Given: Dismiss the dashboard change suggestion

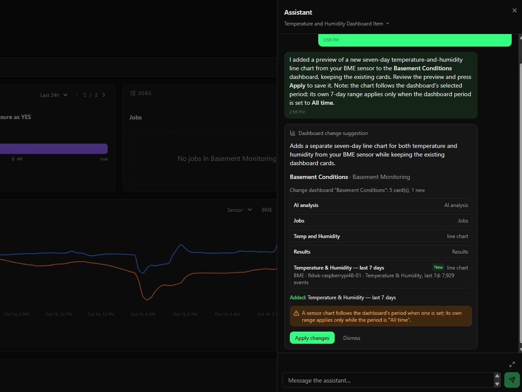Looking at the screenshot, I should pos(352,338).
